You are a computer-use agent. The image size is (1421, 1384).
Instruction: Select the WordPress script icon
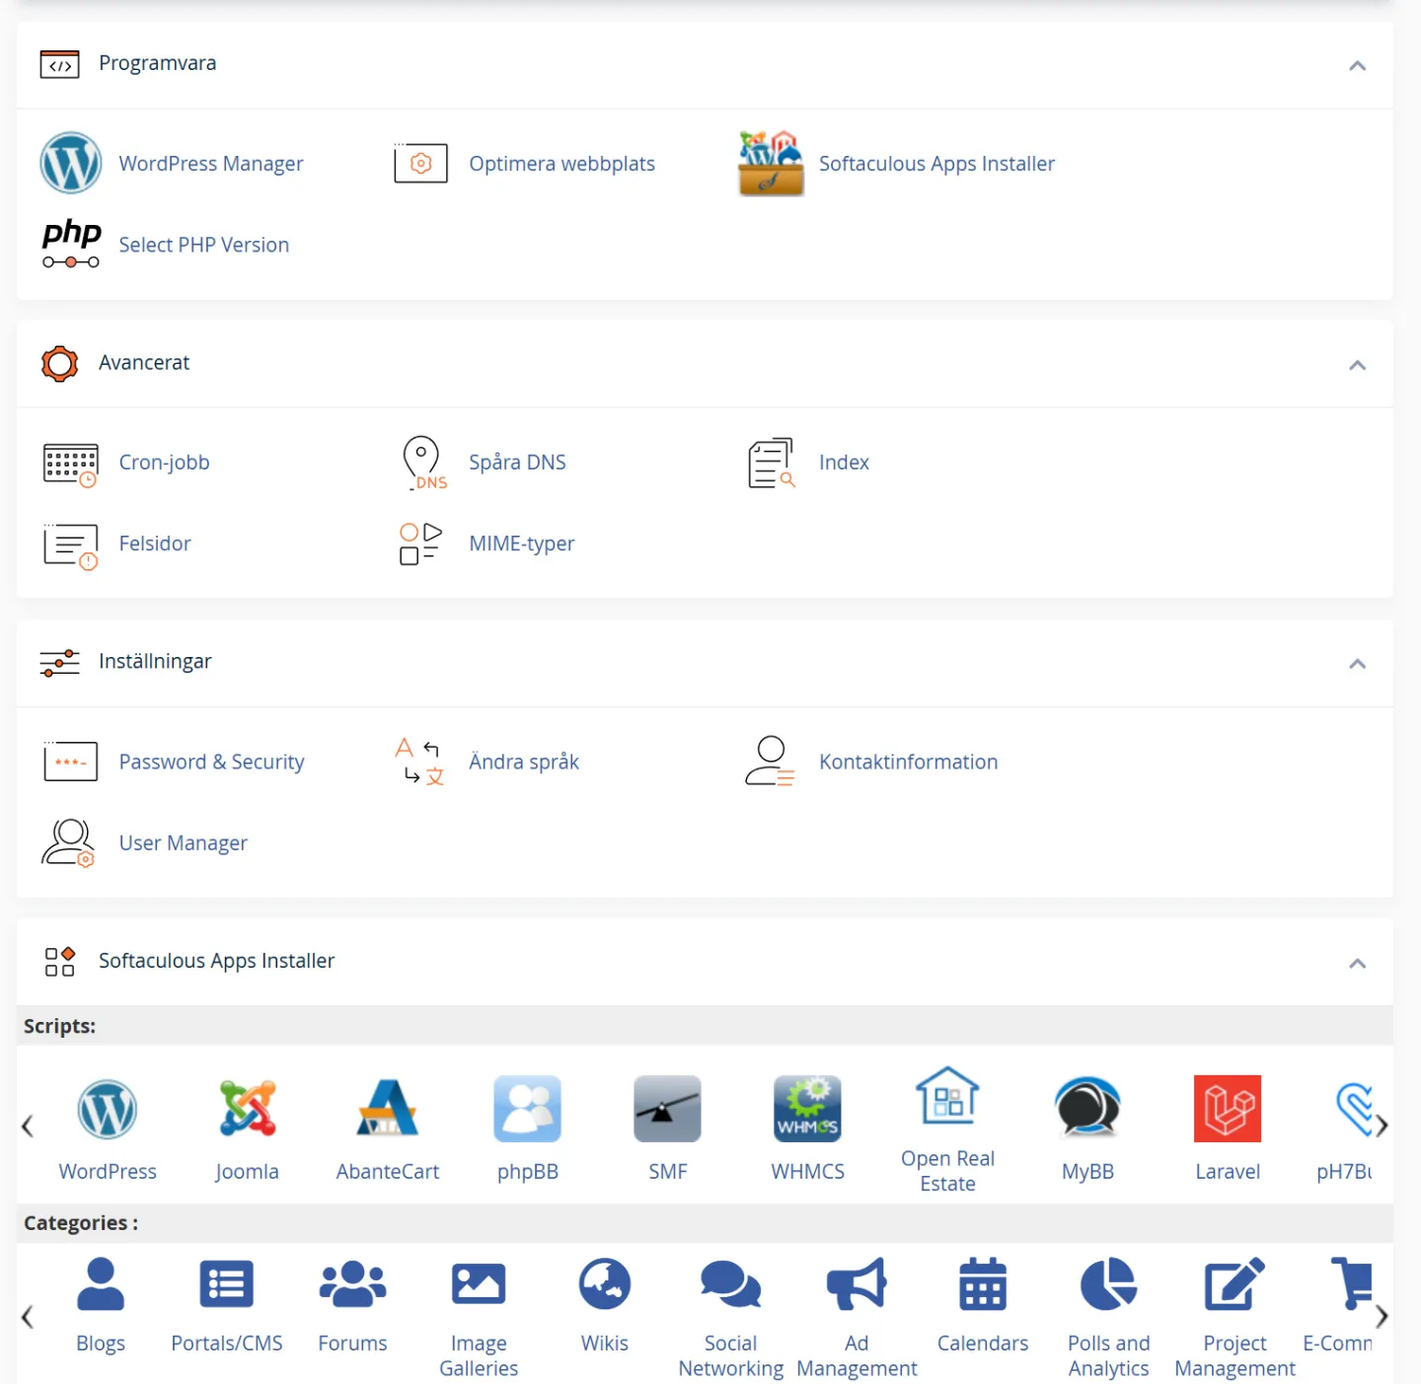(x=108, y=1109)
